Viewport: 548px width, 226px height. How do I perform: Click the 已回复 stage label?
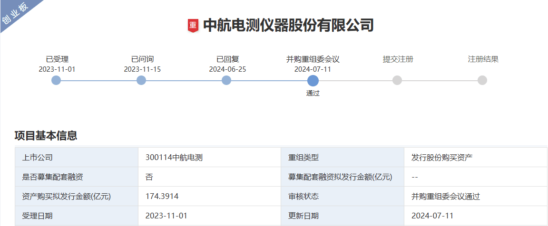(x=227, y=59)
